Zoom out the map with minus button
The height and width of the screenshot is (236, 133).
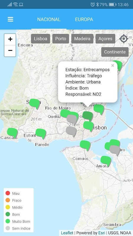click(10, 50)
